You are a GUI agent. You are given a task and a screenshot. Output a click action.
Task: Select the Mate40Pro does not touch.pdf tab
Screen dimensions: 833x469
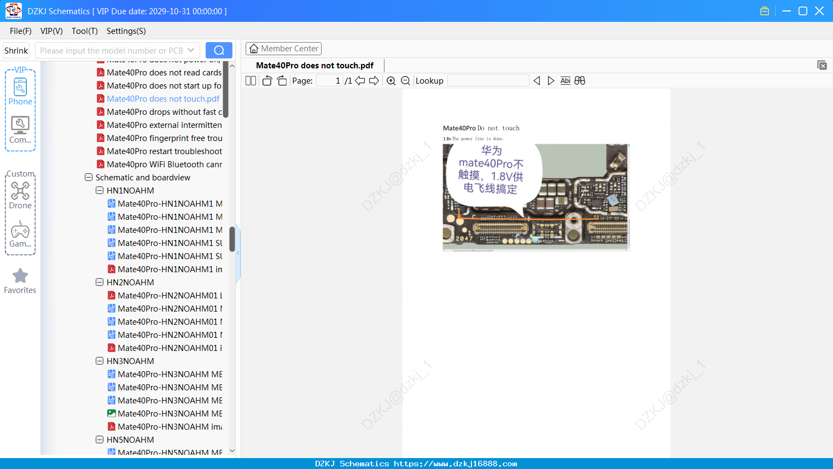pos(314,65)
